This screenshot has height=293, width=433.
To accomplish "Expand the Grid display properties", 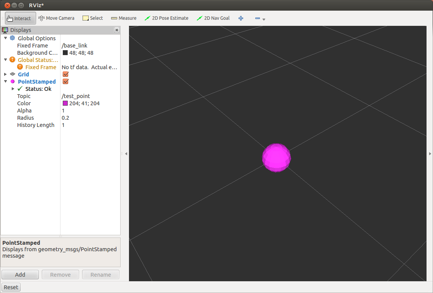I will pyautogui.click(x=5, y=74).
